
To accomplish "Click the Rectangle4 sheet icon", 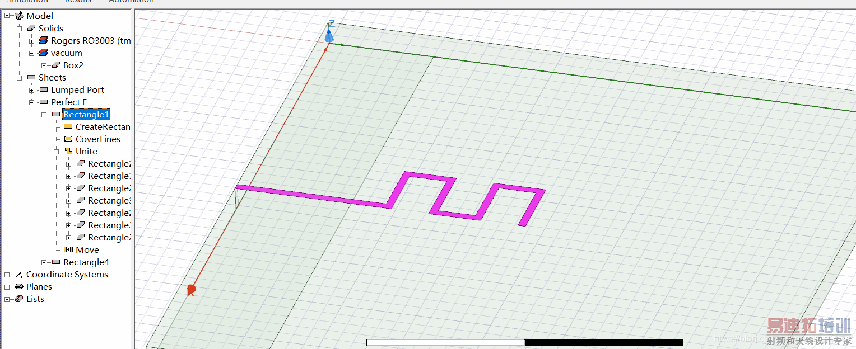I will [x=56, y=262].
